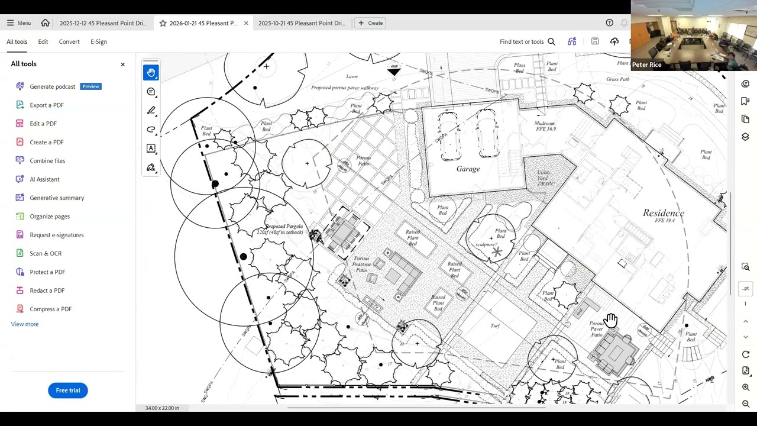Open the Help question mark icon
This screenshot has height=426, width=757.
coord(609,23)
